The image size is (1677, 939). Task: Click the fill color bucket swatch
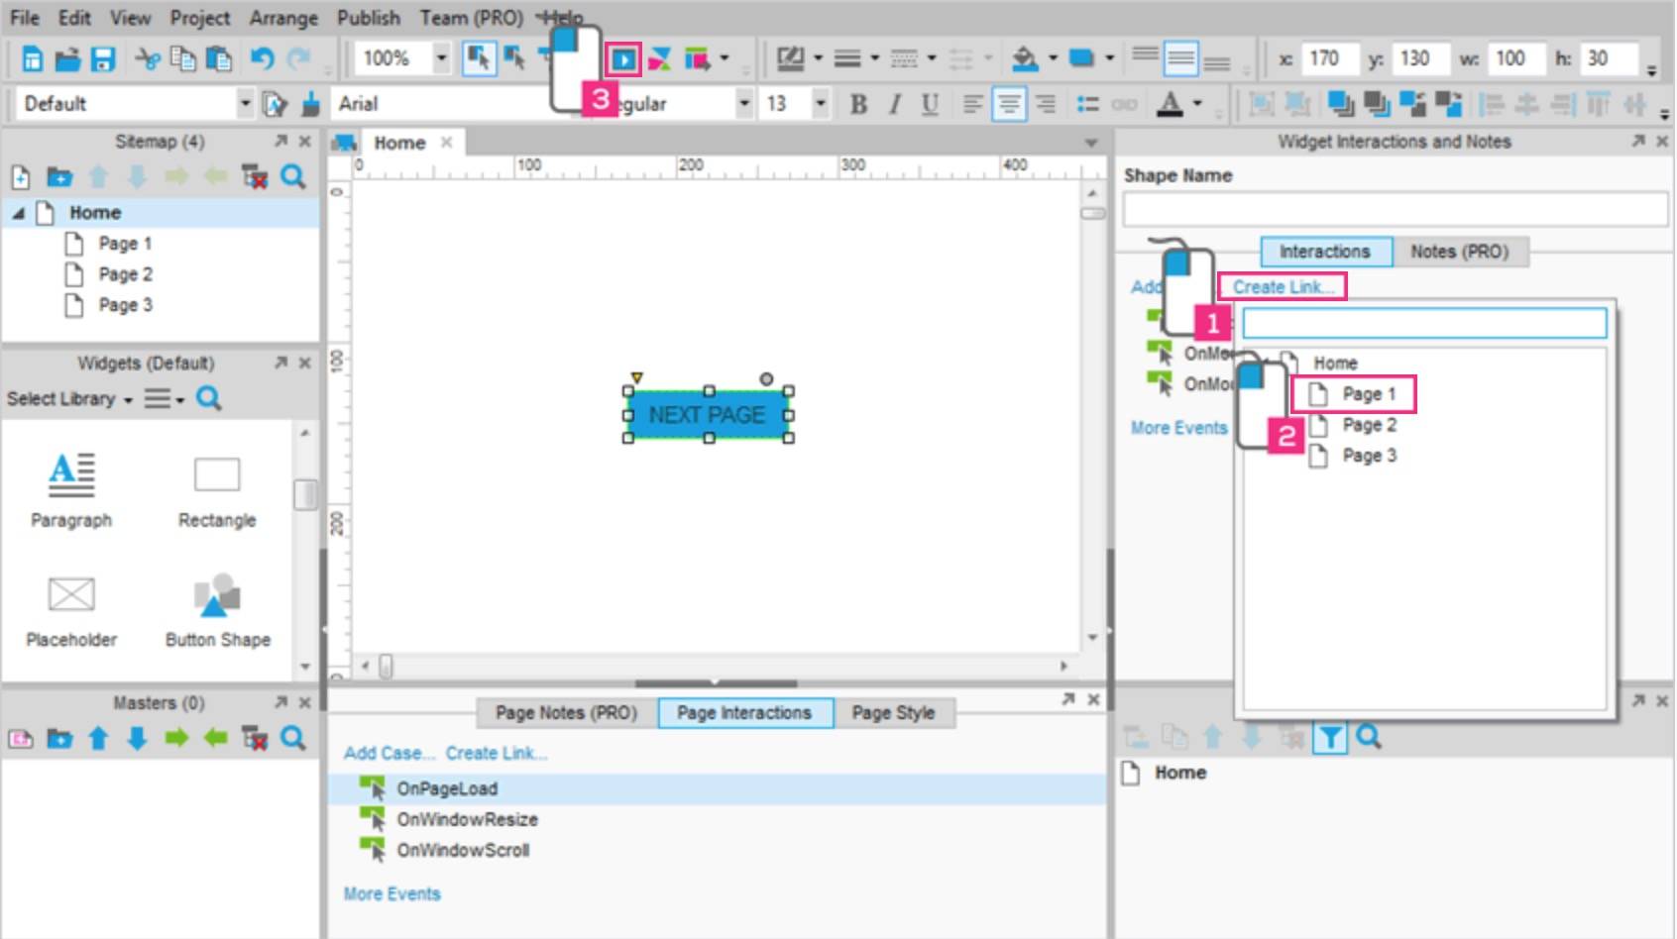tap(1025, 59)
